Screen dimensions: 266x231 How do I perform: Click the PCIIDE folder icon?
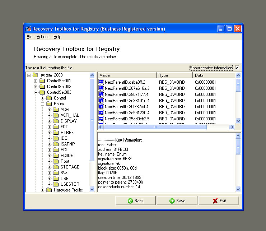point(56,156)
